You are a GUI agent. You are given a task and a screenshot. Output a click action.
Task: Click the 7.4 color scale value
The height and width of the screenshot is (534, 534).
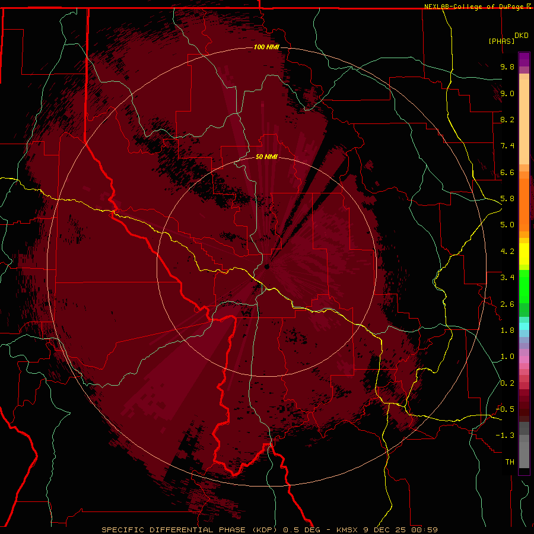pos(507,146)
